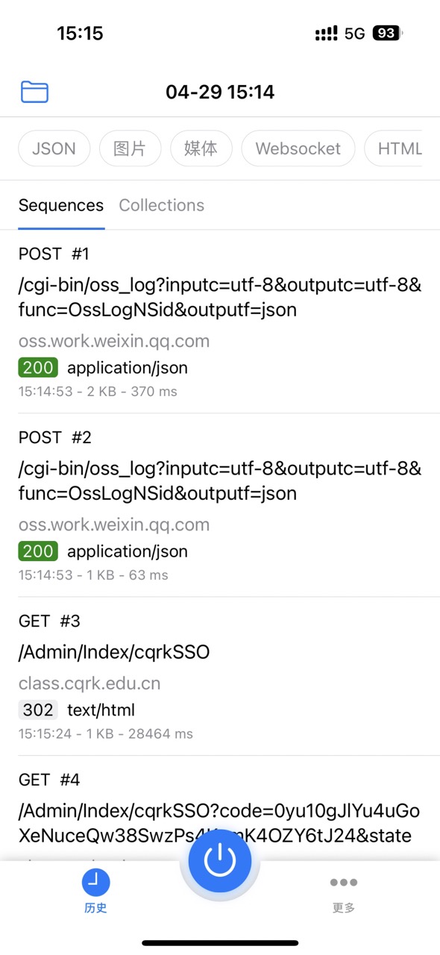Switch to the Collections tab

coord(161,205)
